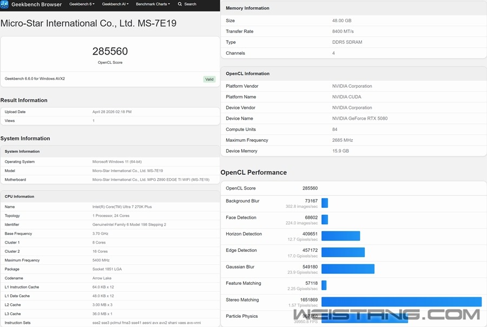Screen dimensions: 487x327
Task: Click the Result Information heading
Action: 24,100
